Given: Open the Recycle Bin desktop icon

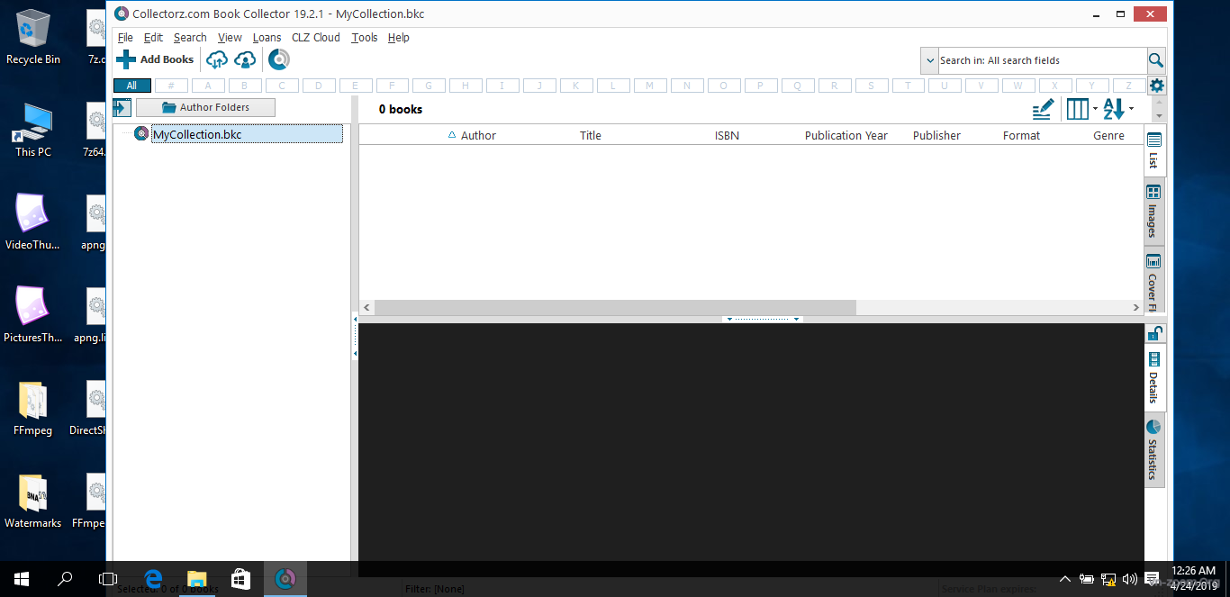Looking at the screenshot, I should tap(33, 37).
